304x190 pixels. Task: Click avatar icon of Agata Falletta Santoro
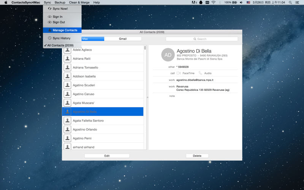(68, 120)
